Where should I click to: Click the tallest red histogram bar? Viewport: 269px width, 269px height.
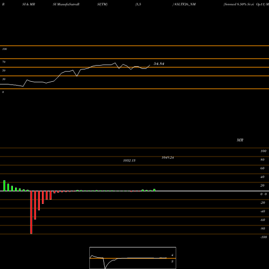coord(31,213)
